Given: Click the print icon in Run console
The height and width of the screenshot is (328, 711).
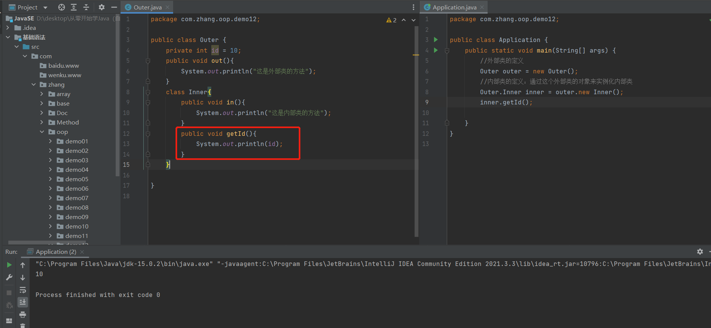Looking at the screenshot, I should [23, 314].
